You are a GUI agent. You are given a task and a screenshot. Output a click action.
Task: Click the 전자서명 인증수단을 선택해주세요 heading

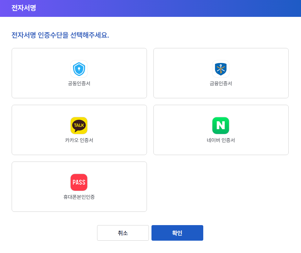60,35
